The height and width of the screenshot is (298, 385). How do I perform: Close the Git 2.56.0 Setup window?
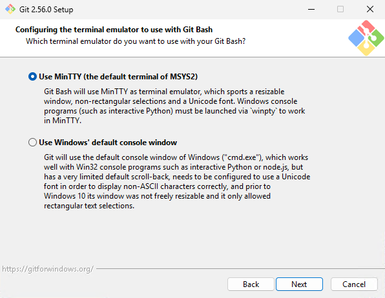(x=369, y=9)
